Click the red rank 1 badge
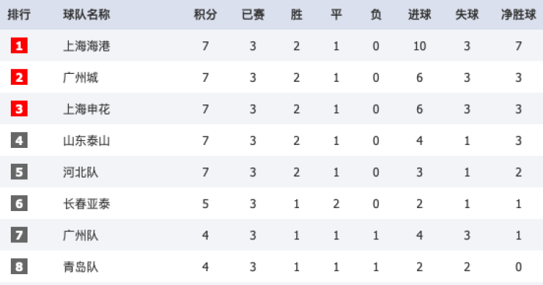 click(19, 46)
